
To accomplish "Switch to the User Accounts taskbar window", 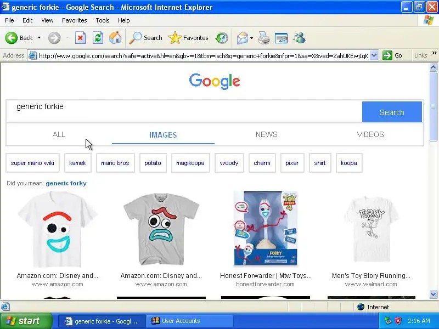I will pos(190,321).
